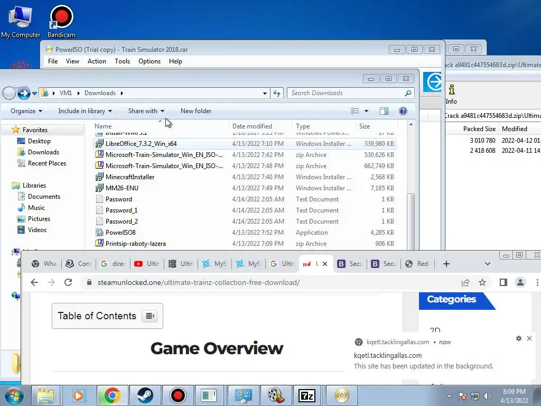Click the share page icon in Chrome
541x406 pixels.
point(465,282)
